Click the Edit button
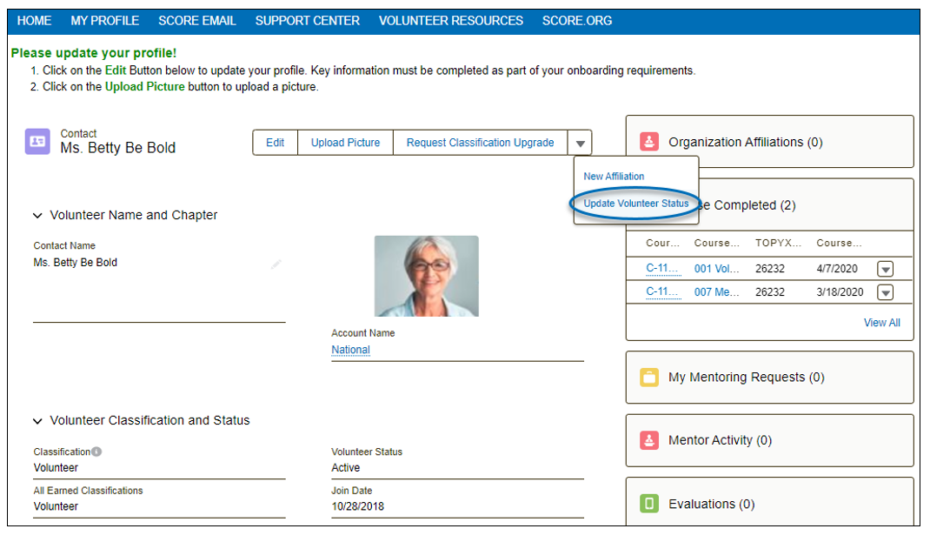This screenshot has width=930, height=542. point(276,143)
